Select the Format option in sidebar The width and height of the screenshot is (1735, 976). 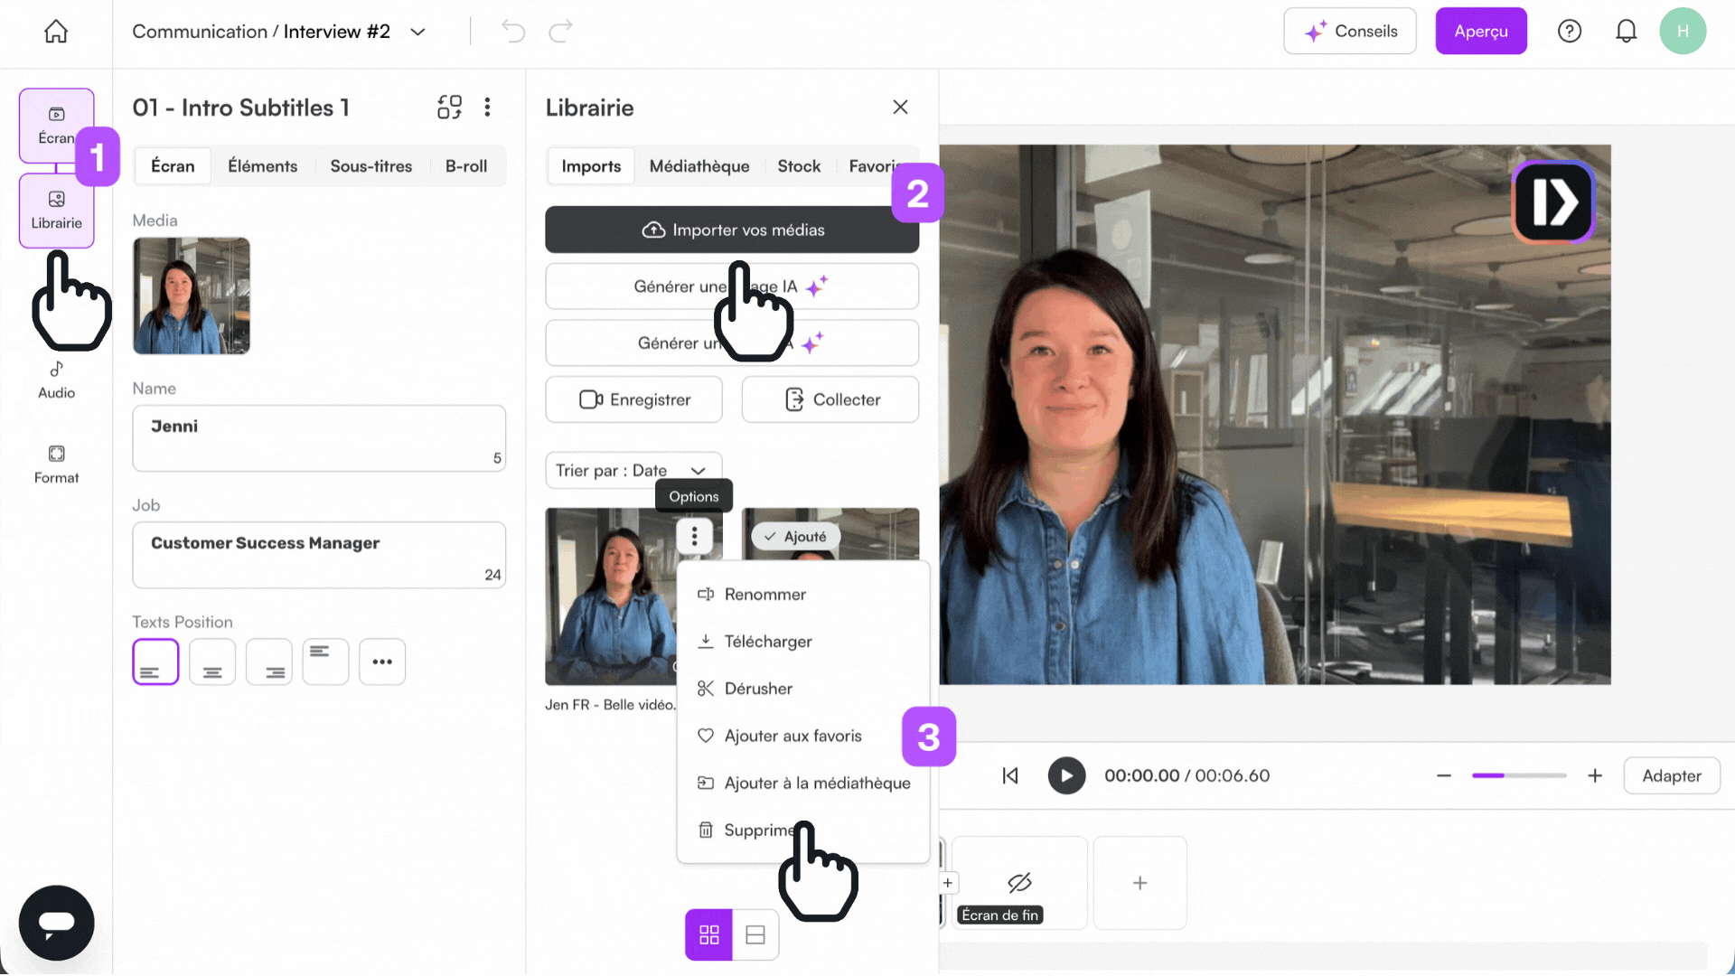pyautogui.click(x=55, y=464)
